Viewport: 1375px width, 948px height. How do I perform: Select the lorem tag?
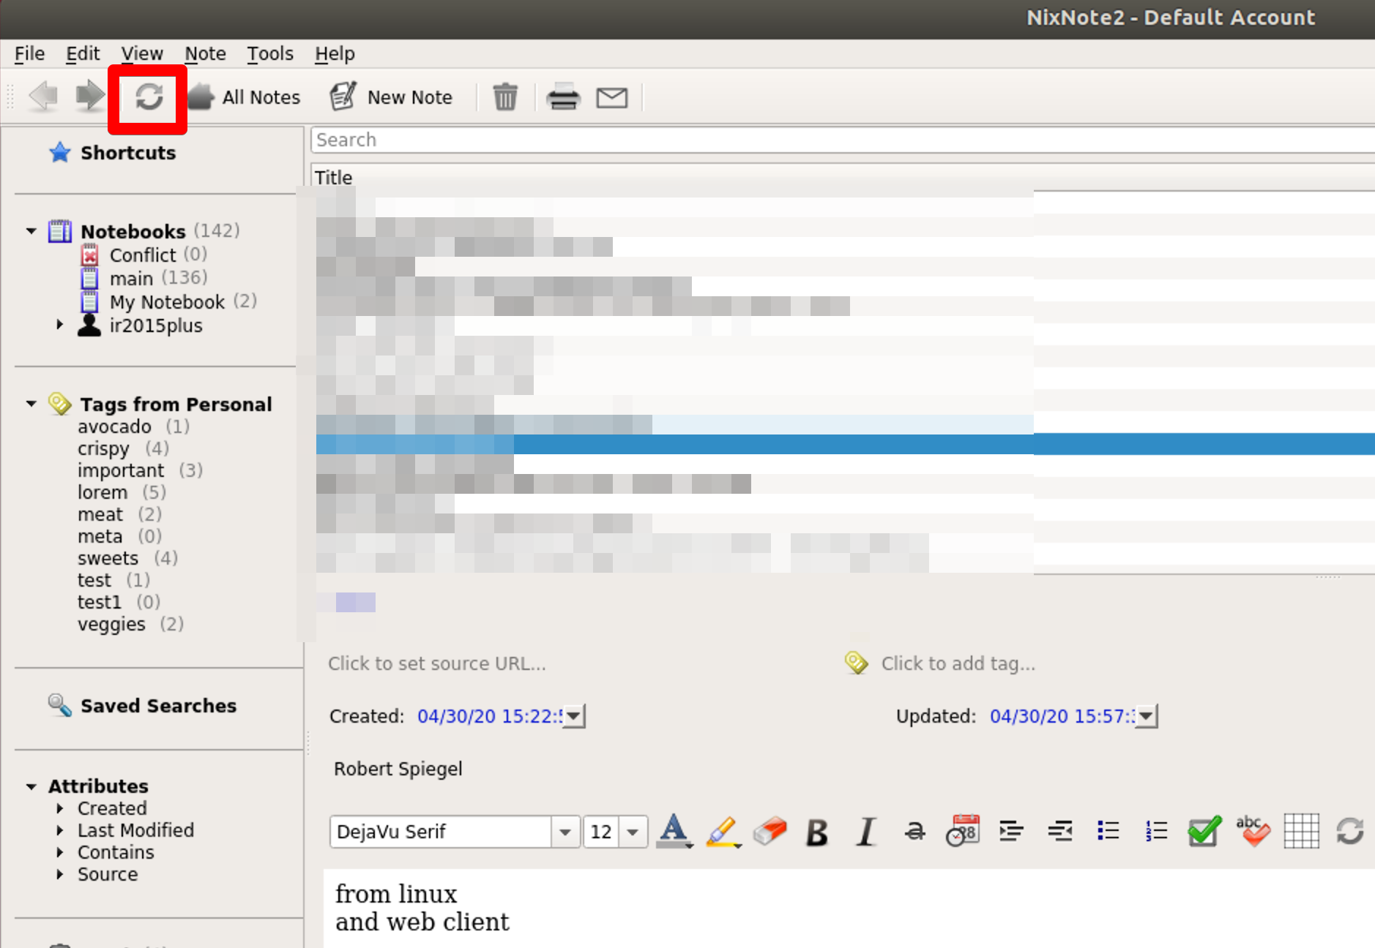103,492
